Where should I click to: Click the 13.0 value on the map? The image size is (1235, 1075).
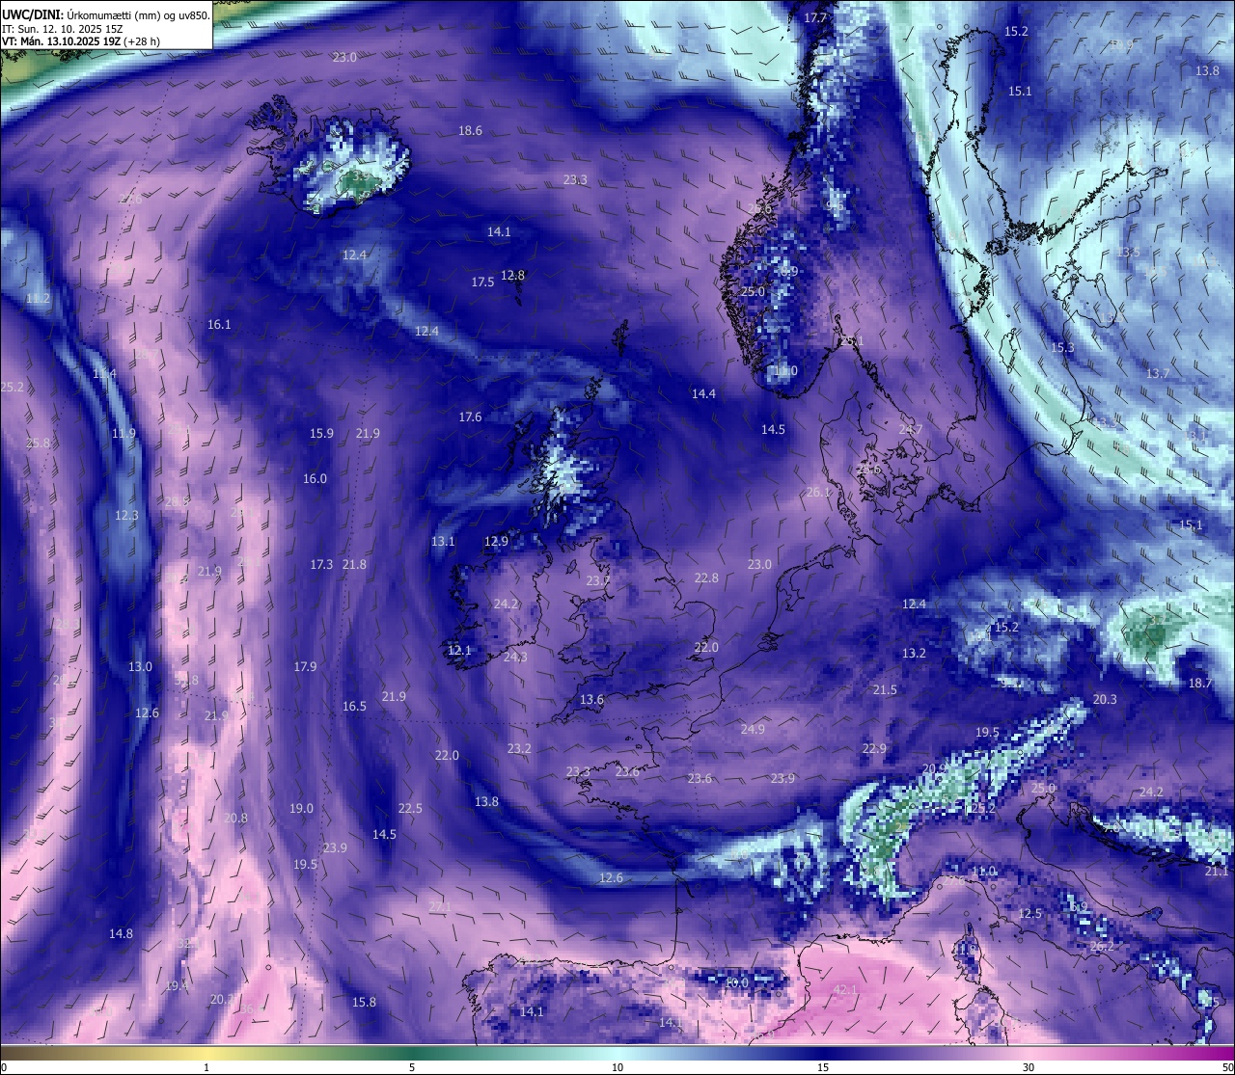(140, 667)
